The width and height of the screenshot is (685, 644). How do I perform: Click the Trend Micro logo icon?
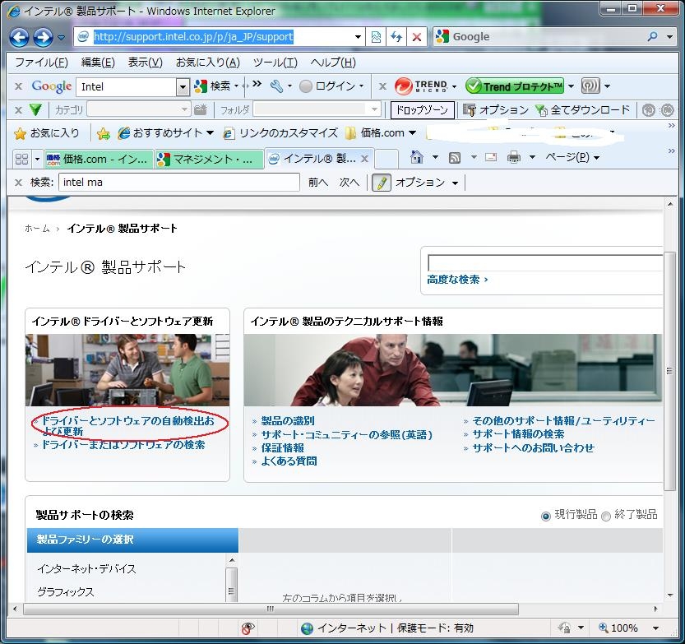point(403,86)
